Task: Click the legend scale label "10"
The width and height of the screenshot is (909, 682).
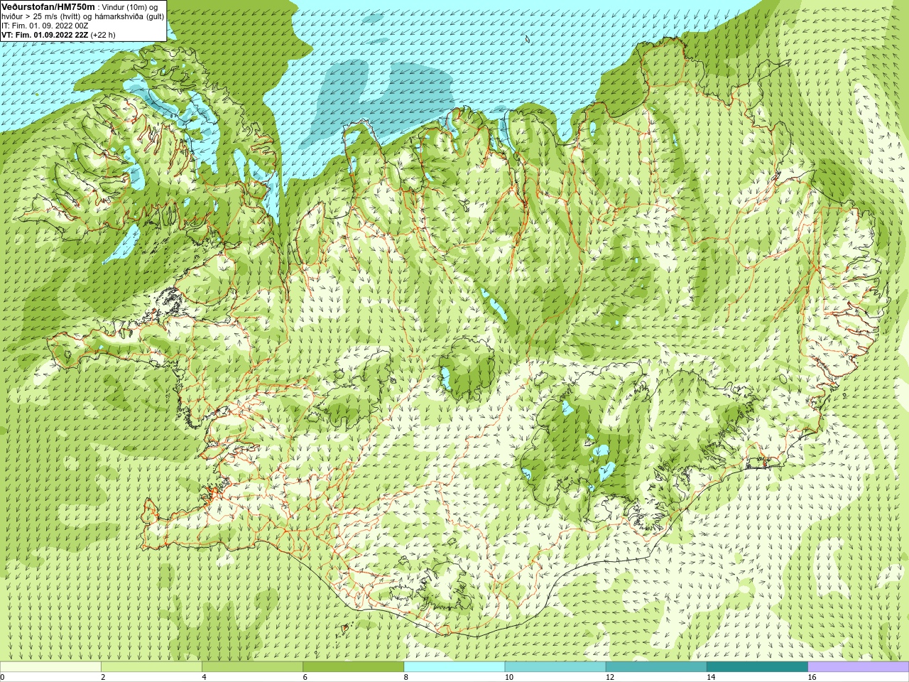Action: [x=509, y=677]
